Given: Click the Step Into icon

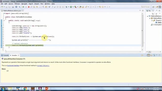Looking at the screenshot, I should (34, 7).
